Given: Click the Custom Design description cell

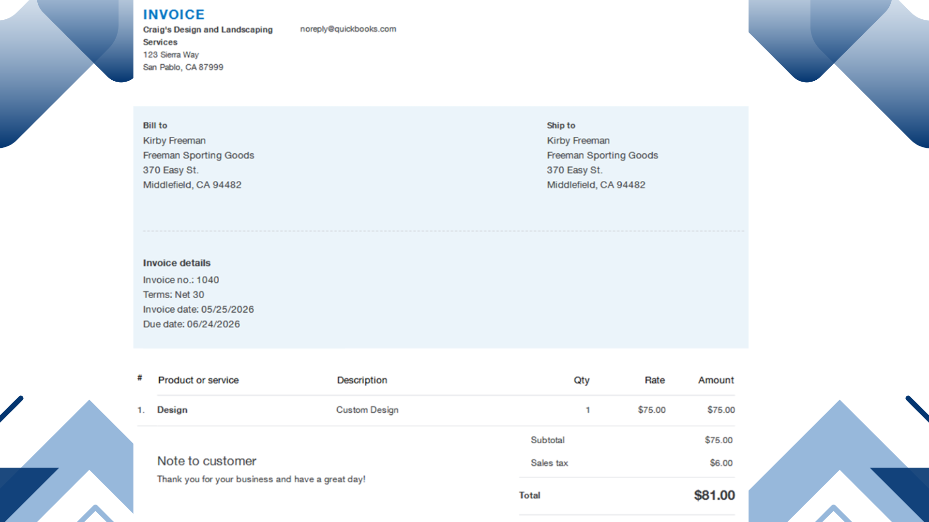Looking at the screenshot, I should (x=367, y=410).
